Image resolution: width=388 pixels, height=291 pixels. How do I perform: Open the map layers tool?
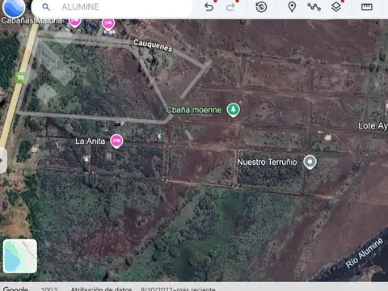pyautogui.click(x=336, y=7)
